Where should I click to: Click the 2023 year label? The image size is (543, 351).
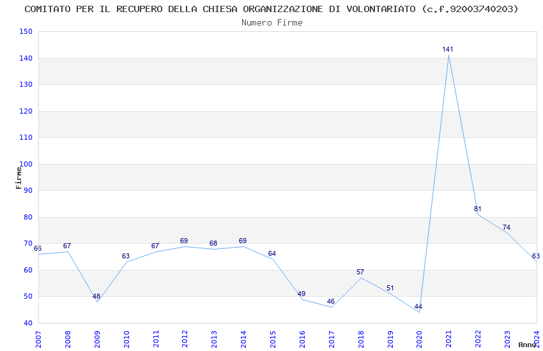[x=507, y=340]
